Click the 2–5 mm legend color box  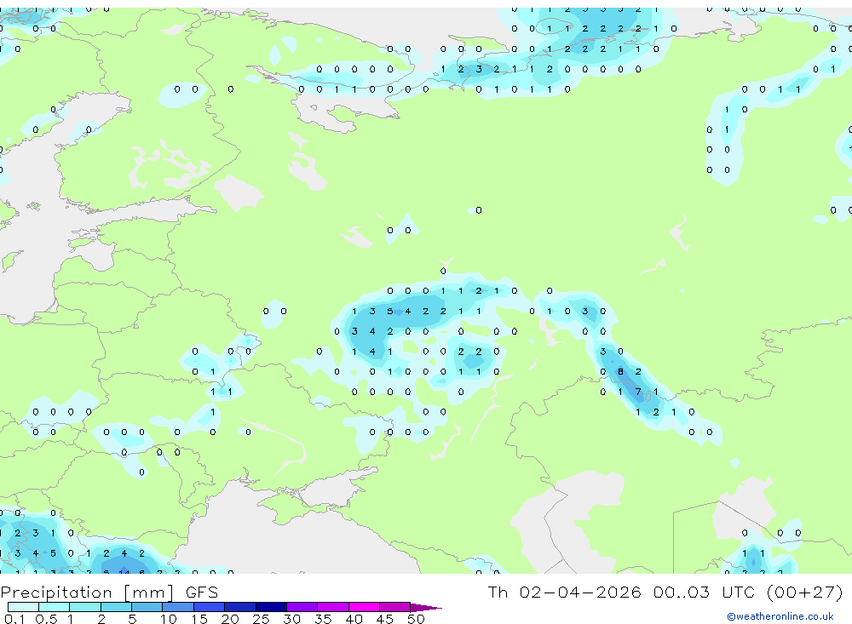(116, 607)
